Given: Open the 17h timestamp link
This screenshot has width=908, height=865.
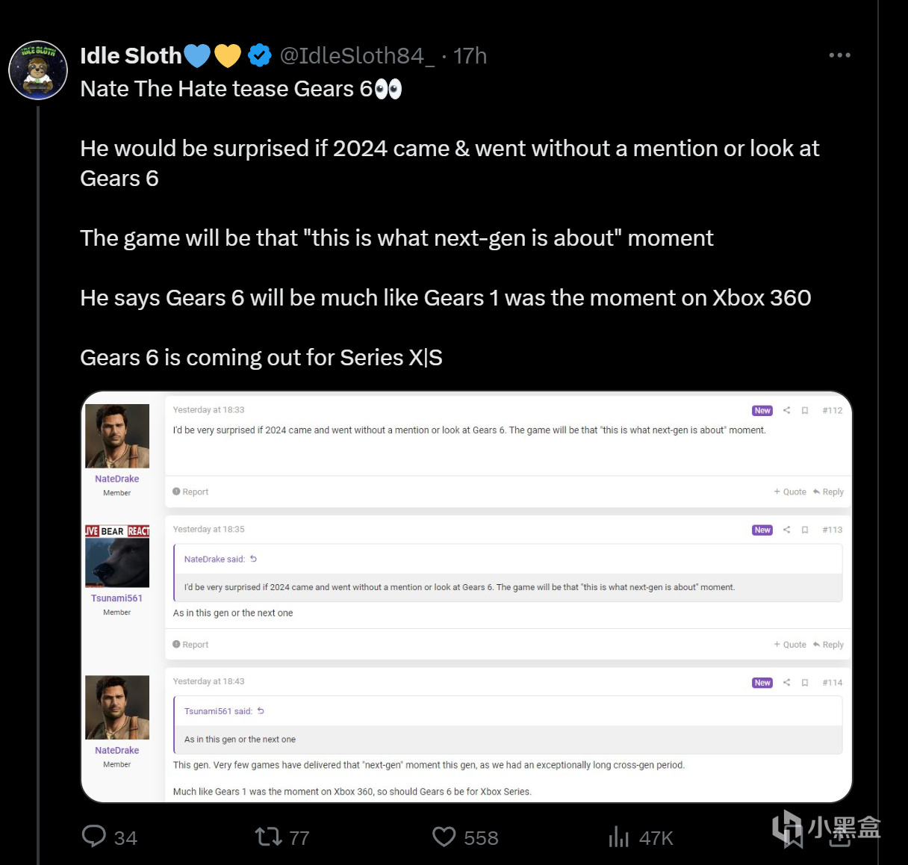Looking at the screenshot, I should point(470,56).
